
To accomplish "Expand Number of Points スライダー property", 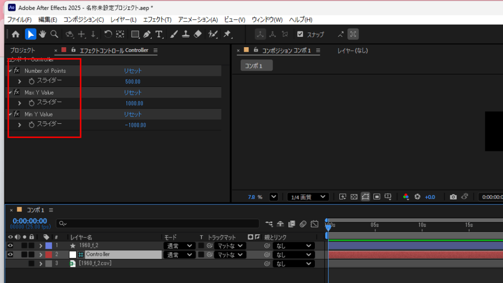I will (20, 82).
